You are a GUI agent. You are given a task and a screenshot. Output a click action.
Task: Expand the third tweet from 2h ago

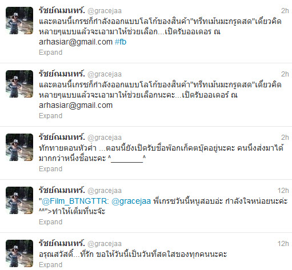coord(50,169)
